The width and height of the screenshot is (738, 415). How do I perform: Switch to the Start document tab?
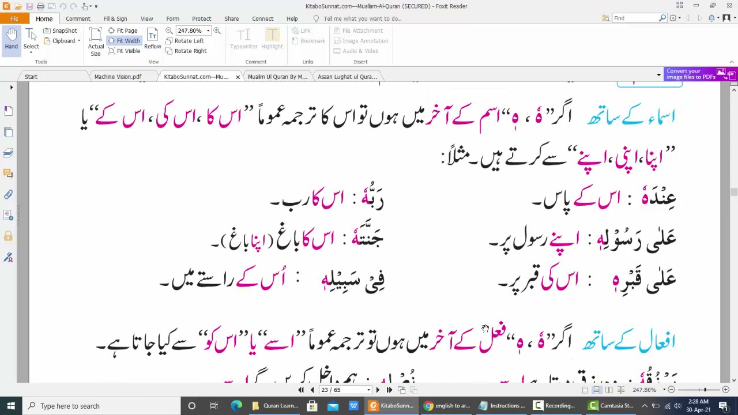click(x=31, y=77)
